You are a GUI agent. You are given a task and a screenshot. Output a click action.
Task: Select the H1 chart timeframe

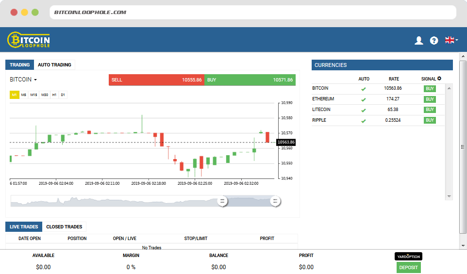point(54,95)
